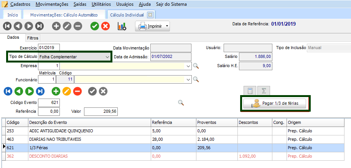This screenshot has width=351, height=168.
Task: Click the gray event cancel X
Action: coord(103,91)
